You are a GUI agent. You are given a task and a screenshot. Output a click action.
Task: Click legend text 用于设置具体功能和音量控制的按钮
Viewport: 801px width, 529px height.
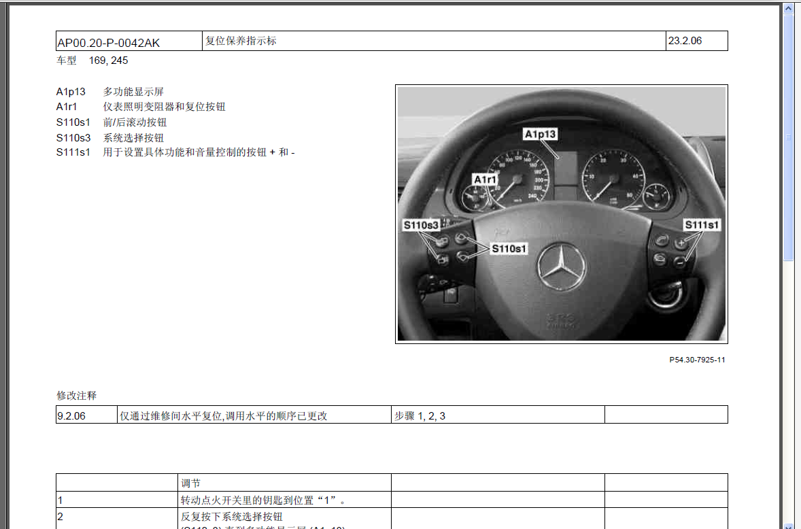185,152
